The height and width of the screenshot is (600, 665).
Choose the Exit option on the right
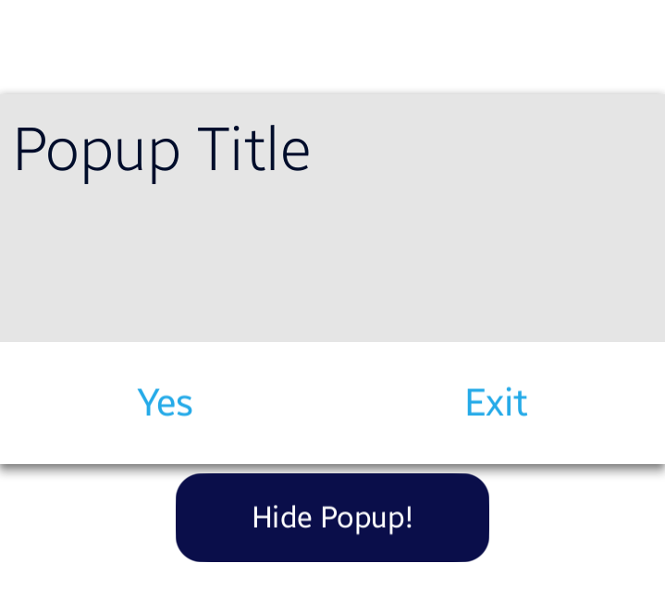pyautogui.click(x=497, y=403)
